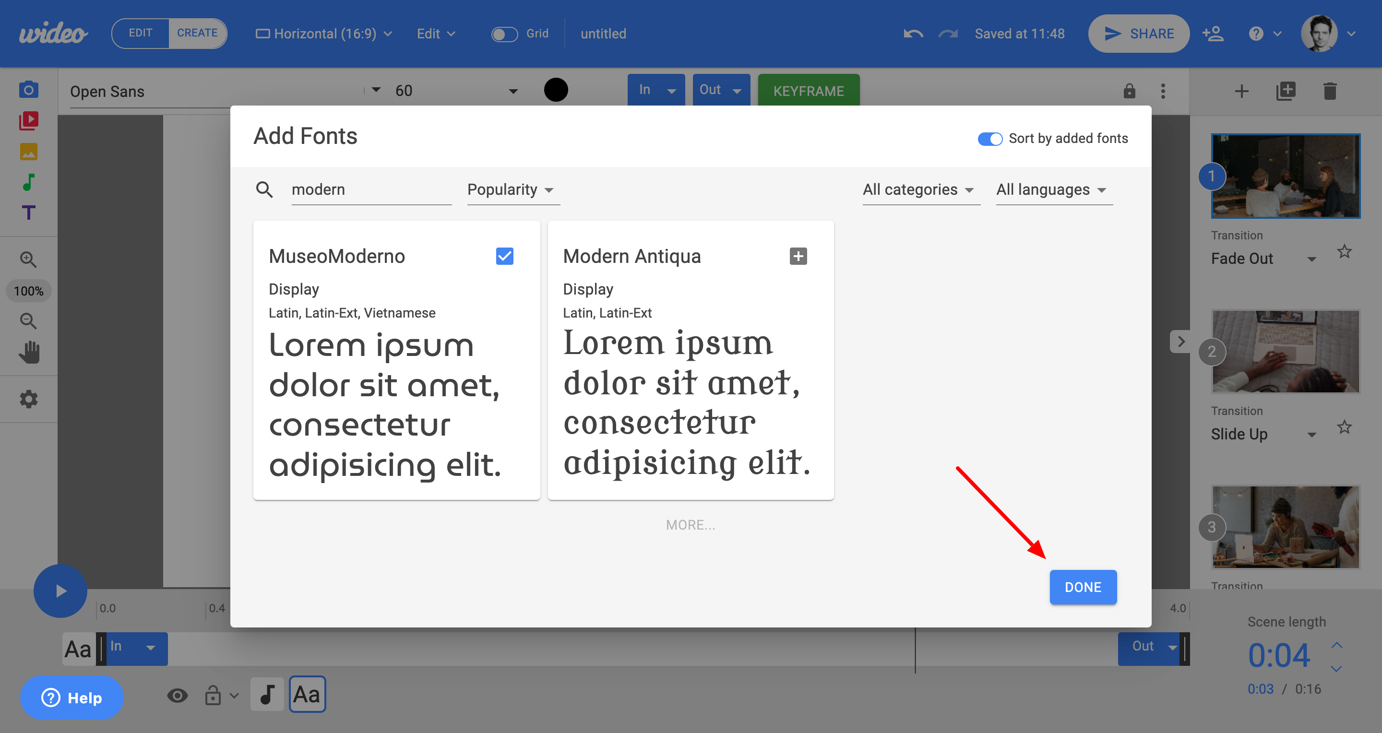Click the green KEYFRAME button
This screenshot has height=733, width=1382.
(x=809, y=91)
